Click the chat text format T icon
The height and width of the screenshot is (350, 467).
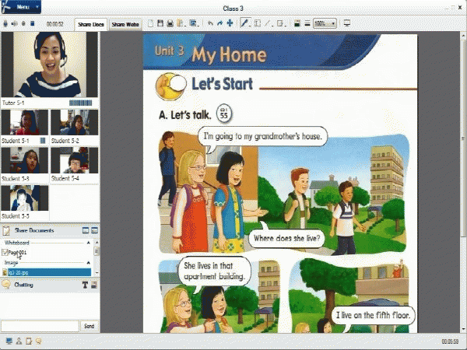tap(85, 285)
